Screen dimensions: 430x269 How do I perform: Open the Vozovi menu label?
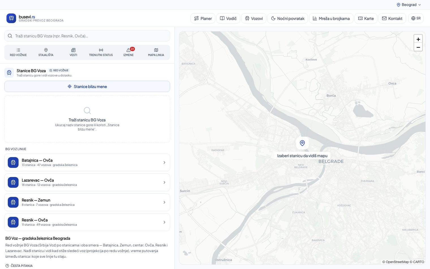pos(257,18)
